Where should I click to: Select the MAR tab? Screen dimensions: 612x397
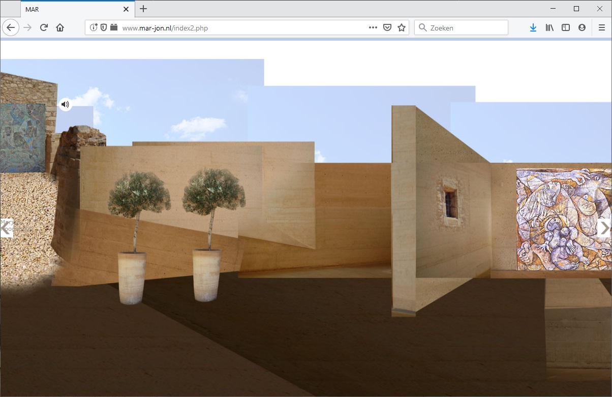tap(71, 9)
